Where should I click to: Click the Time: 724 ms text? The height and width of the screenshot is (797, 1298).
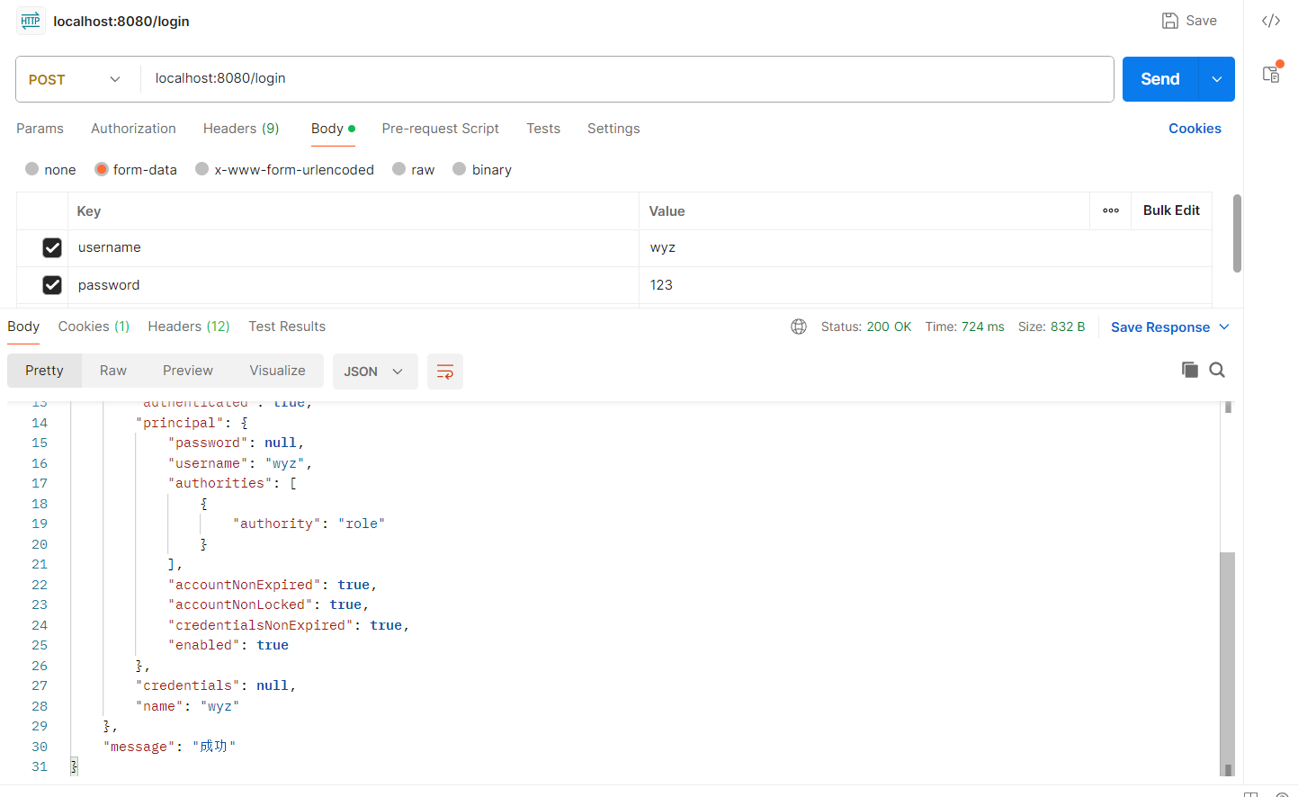[x=964, y=327]
